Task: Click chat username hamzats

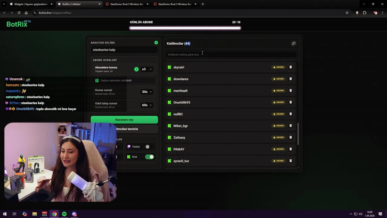Action: (13, 85)
